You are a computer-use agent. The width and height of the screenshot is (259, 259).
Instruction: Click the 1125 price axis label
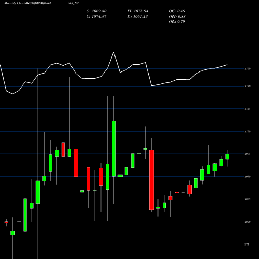point(248,109)
